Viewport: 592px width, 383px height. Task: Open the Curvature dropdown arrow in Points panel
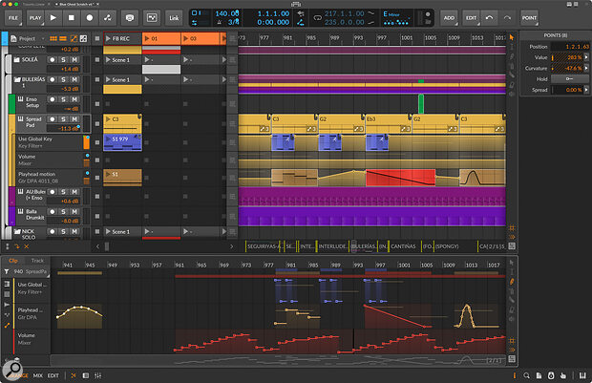click(586, 69)
